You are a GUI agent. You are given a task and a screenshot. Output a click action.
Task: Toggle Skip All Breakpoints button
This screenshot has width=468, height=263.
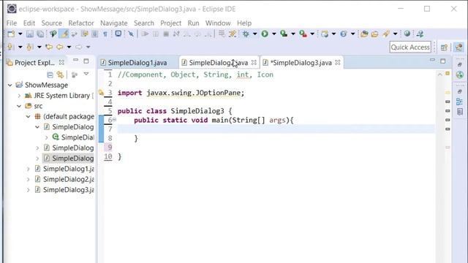coord(131,34)
